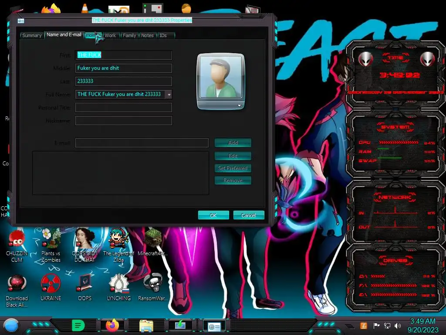Screen dimensions: 446x335
Task: Click the right alien head on the Time widget
Action: [428, 59]
